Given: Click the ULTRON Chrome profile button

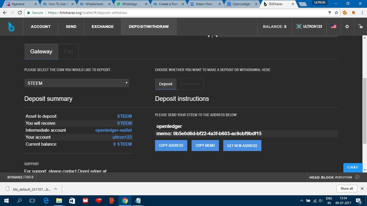Looking at the screenshot, I should [x=320, y=3].
